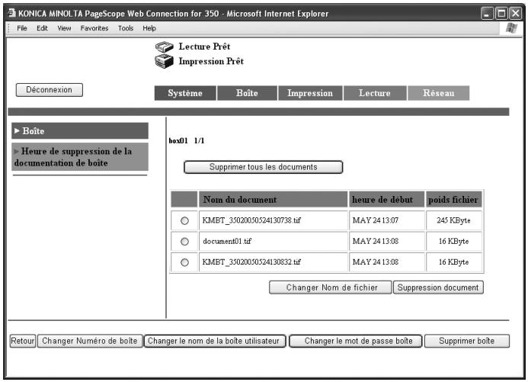Screen dimensions: 528x382
Task: Open the Help menu
Action: [149, 28]
